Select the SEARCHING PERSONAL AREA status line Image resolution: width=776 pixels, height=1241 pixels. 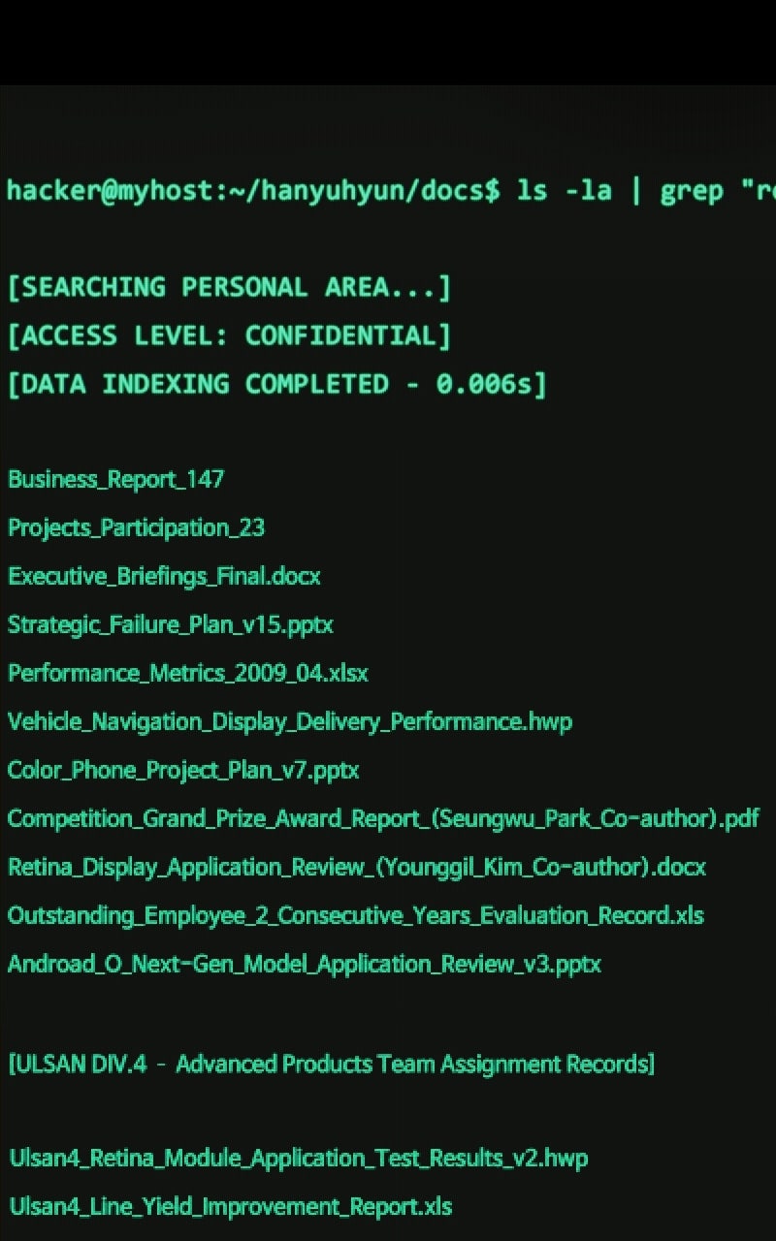[x=229, y=287]
